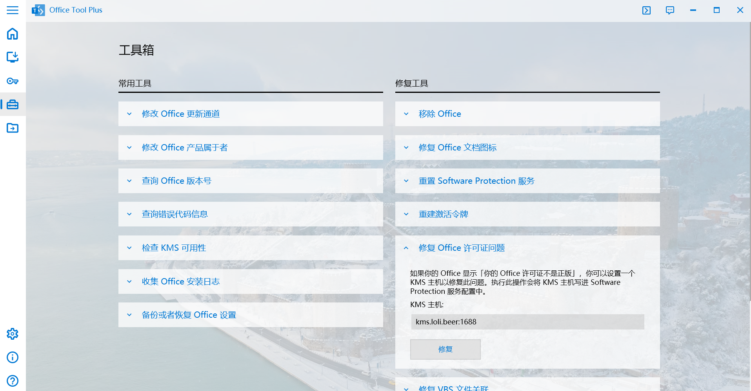Click 移除 Office title
Viewport: 751px width, 391px height.
(x=440, y=114)
